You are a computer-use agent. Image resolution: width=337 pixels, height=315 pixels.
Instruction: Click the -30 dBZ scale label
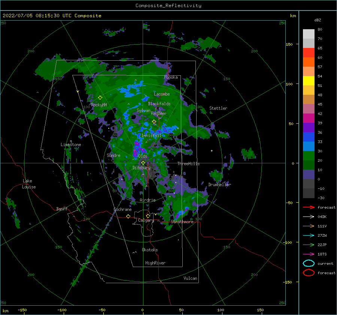click(321, 198)
